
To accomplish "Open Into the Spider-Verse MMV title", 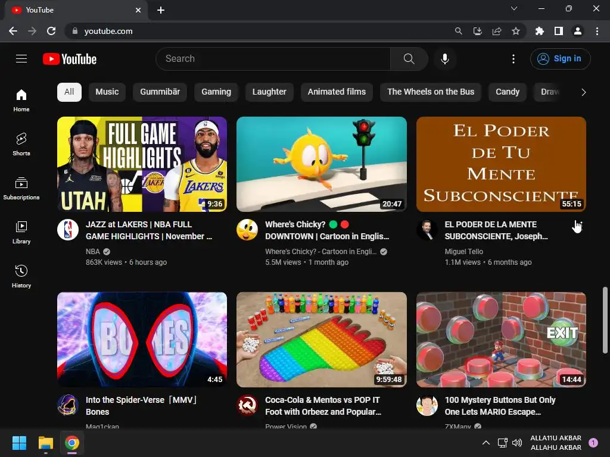I will click(x=142, y=406).
